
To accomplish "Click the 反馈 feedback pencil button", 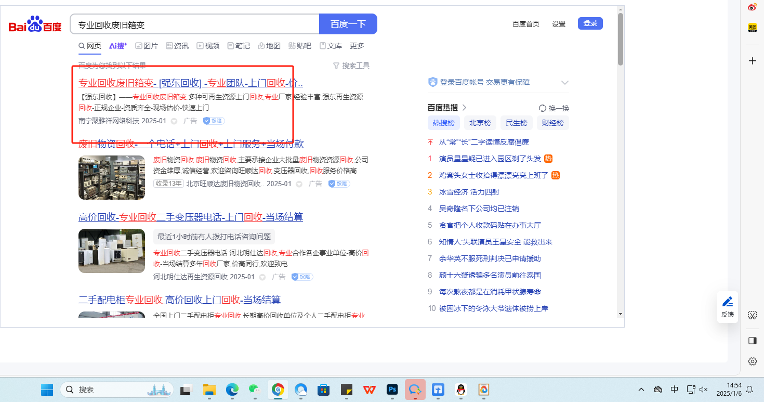I will click(x=728, y=306).
